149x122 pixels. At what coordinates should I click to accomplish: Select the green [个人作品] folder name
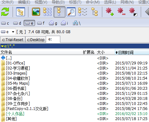[x=15, y=114]
